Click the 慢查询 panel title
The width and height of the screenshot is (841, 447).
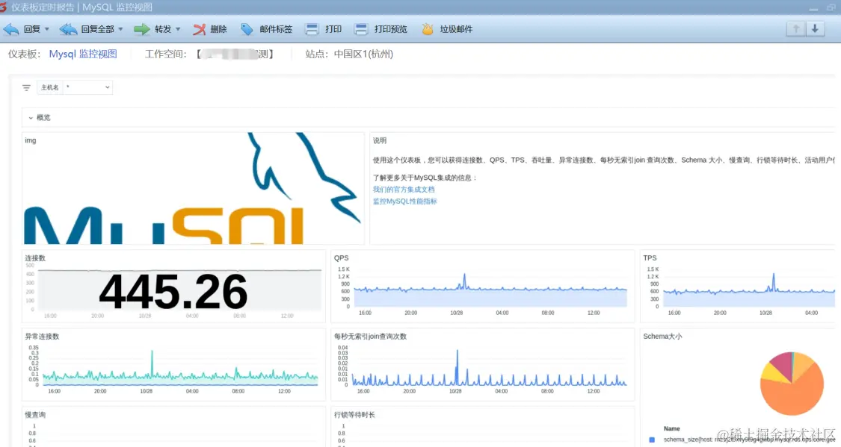(x=35, y=415)
